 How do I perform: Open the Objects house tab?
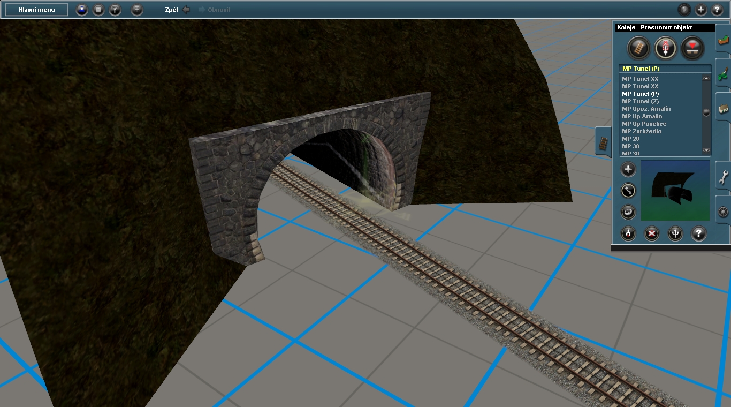(724, 107)
